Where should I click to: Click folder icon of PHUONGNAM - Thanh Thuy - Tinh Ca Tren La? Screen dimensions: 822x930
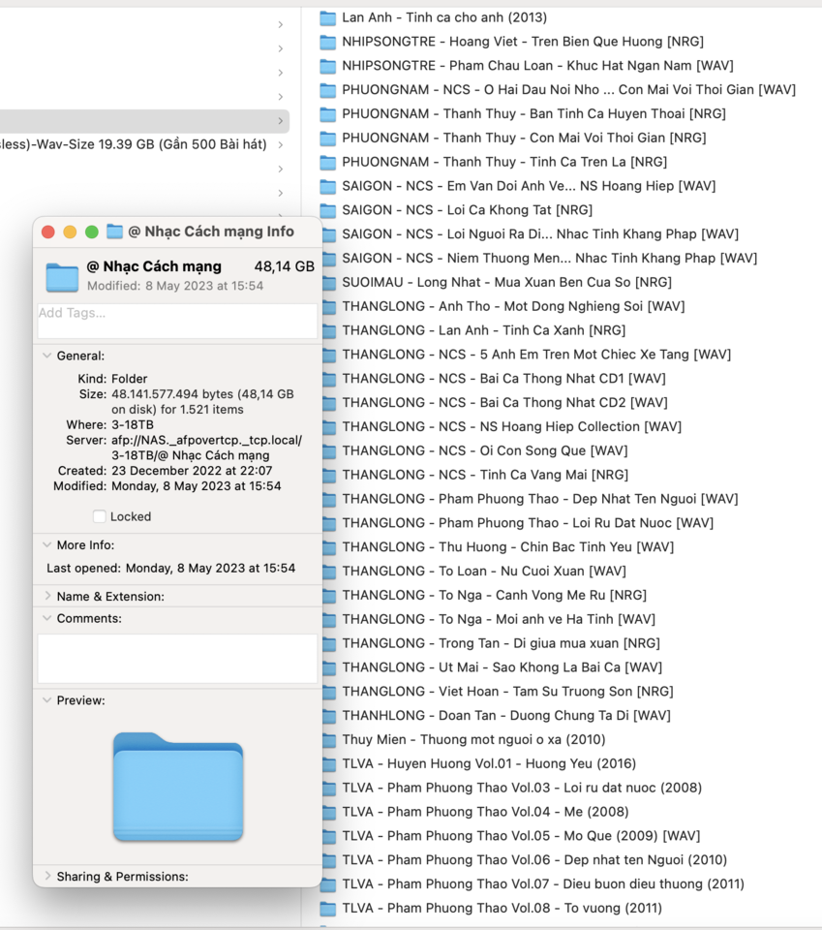(327, 163)
